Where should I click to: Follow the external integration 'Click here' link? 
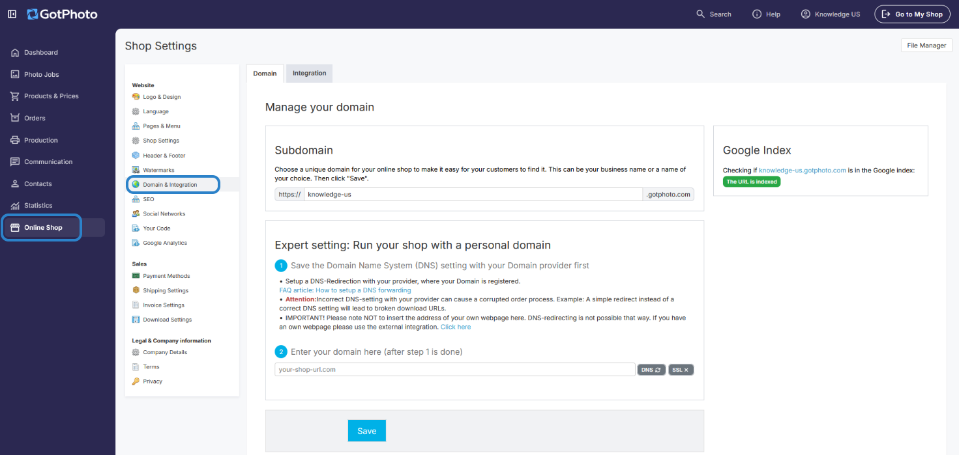point(456,327)
